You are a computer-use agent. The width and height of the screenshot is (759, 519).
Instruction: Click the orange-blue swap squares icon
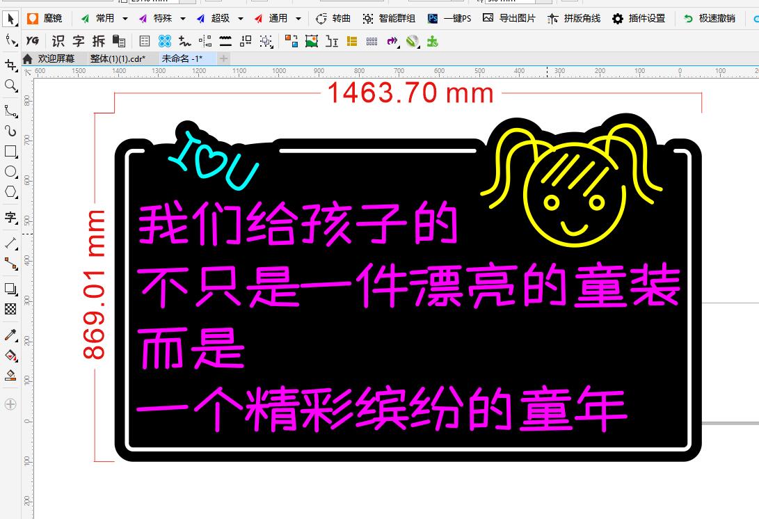pos(291,41)
